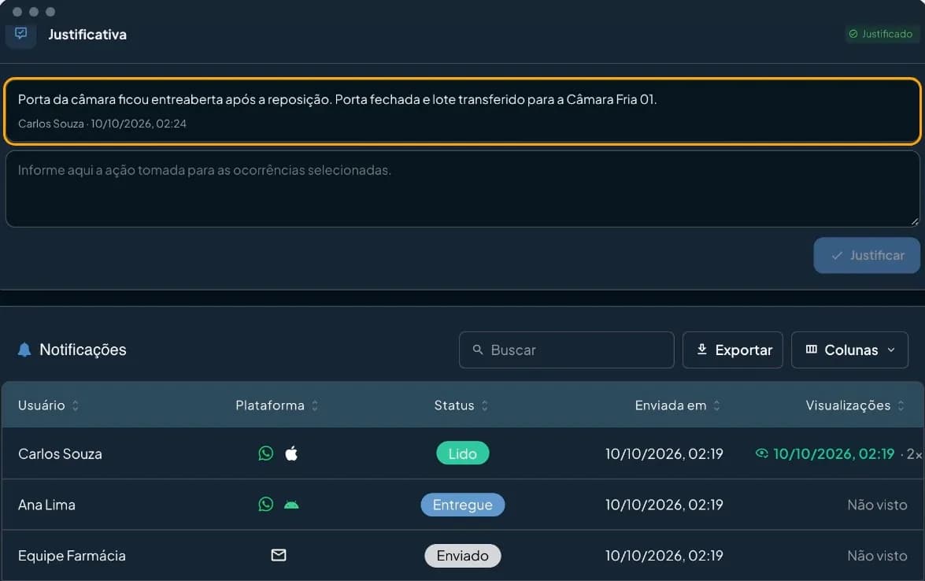The image size is (925, 581).
Task: Click the WhatsApp icon in Ana Lima row
Action: (266, 505)
